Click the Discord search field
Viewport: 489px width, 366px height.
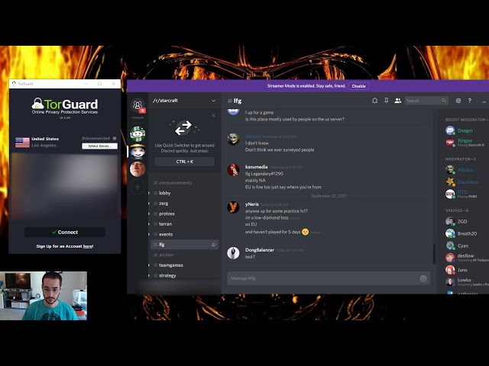point(426,101)
